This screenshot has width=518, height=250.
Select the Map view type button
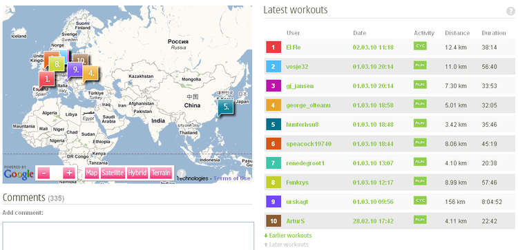92,173
